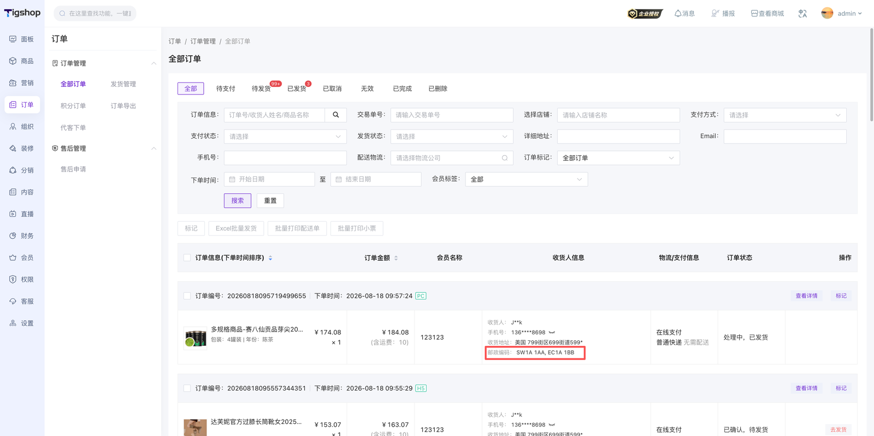Open the 内容 content sidebar item

click(x=22, y=192)
